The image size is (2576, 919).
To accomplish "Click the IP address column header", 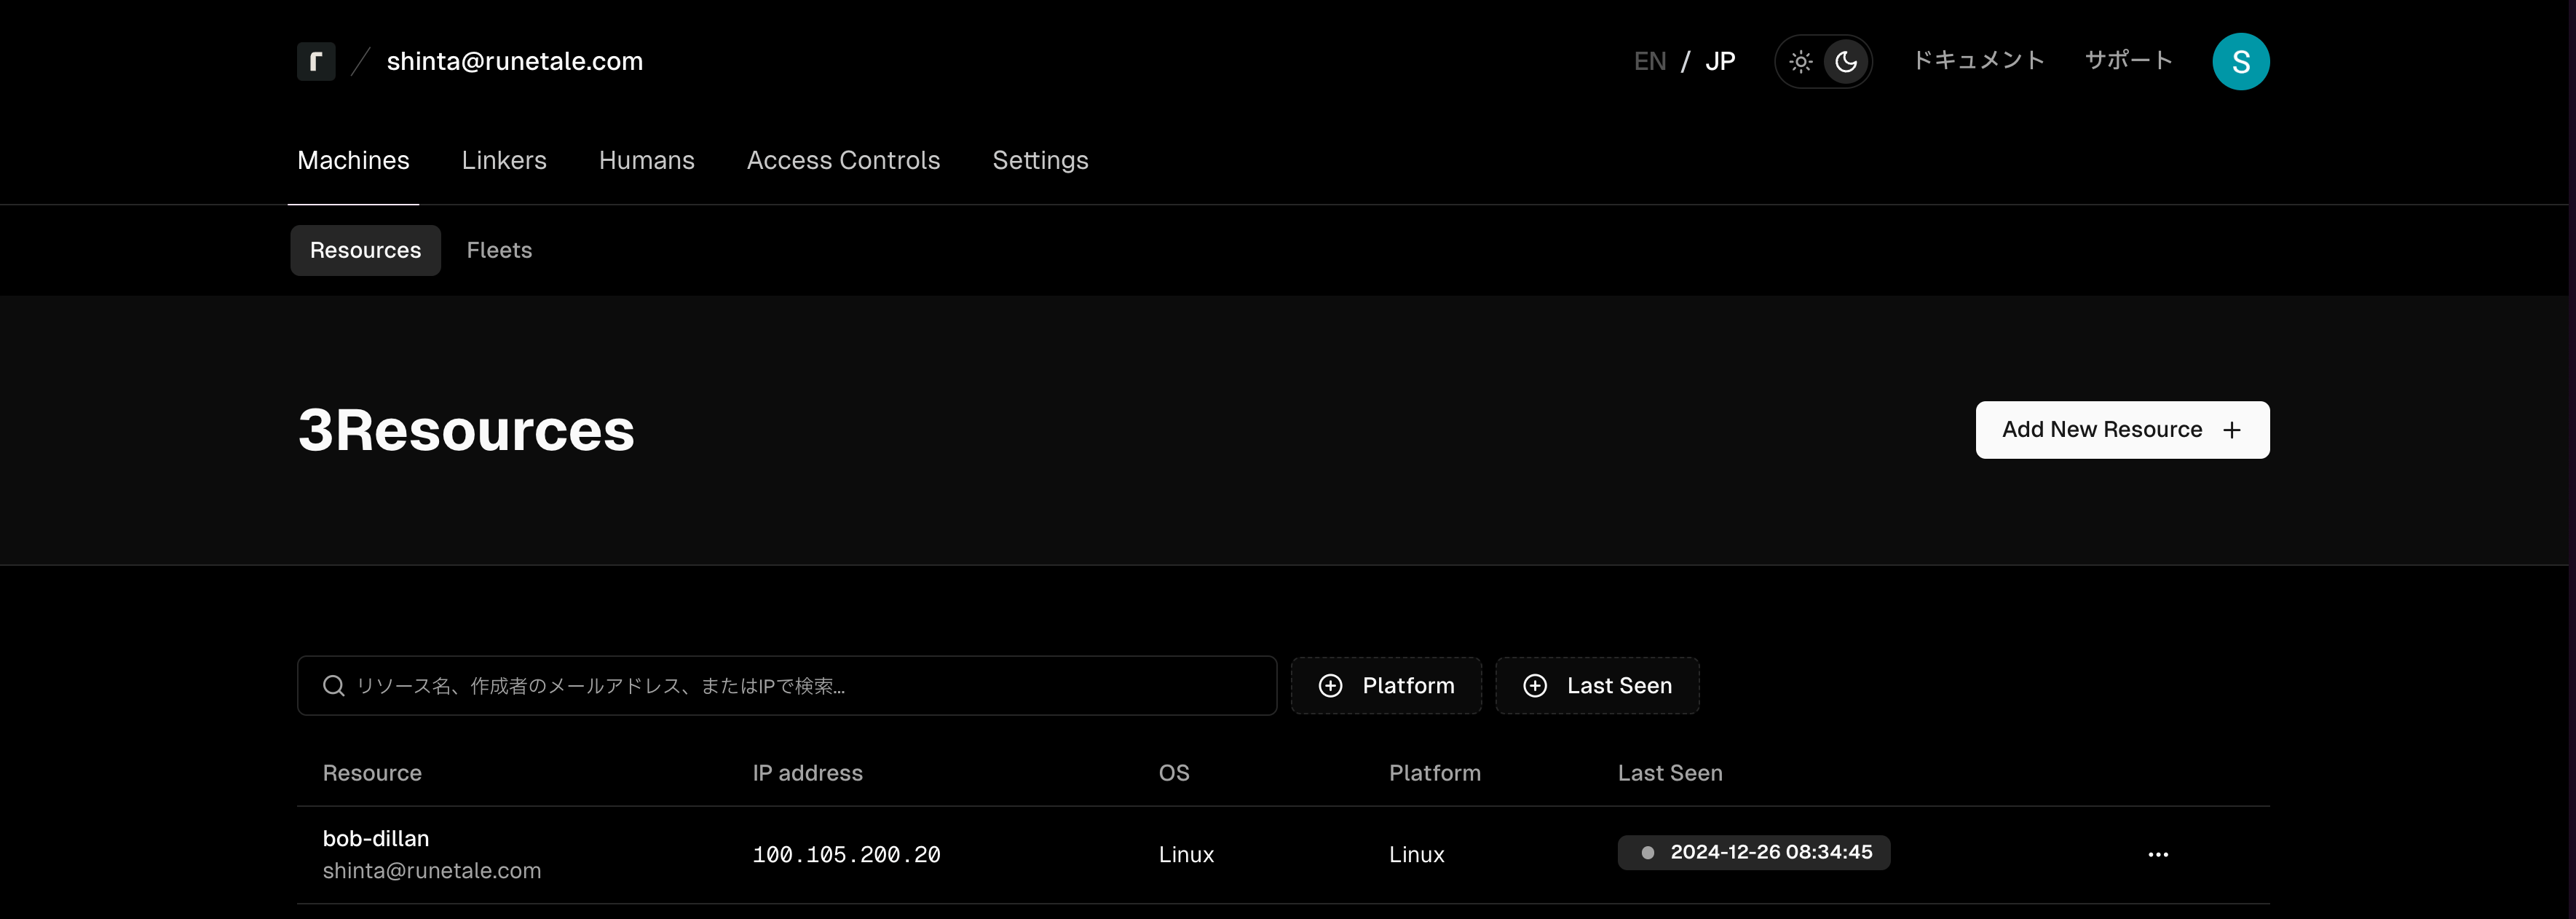I will [x=807, y=773].
